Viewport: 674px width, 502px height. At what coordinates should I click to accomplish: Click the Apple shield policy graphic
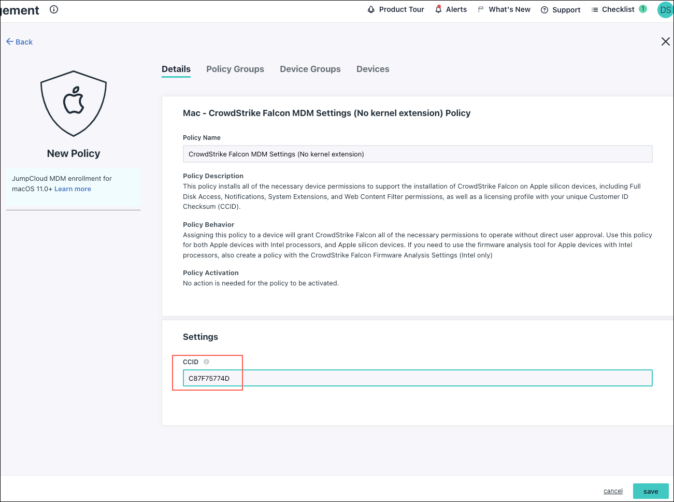73,103
